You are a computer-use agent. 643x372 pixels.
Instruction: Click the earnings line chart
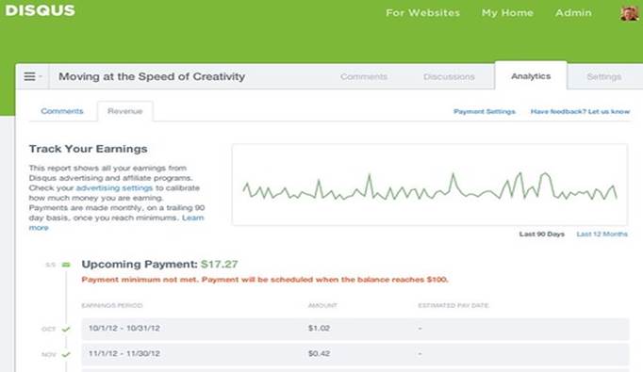point(430,185)
